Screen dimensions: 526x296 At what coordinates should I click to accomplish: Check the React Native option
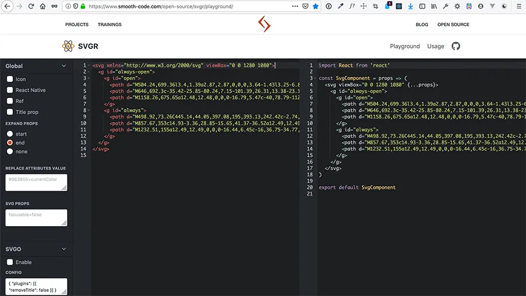click(x=10, y=90)
